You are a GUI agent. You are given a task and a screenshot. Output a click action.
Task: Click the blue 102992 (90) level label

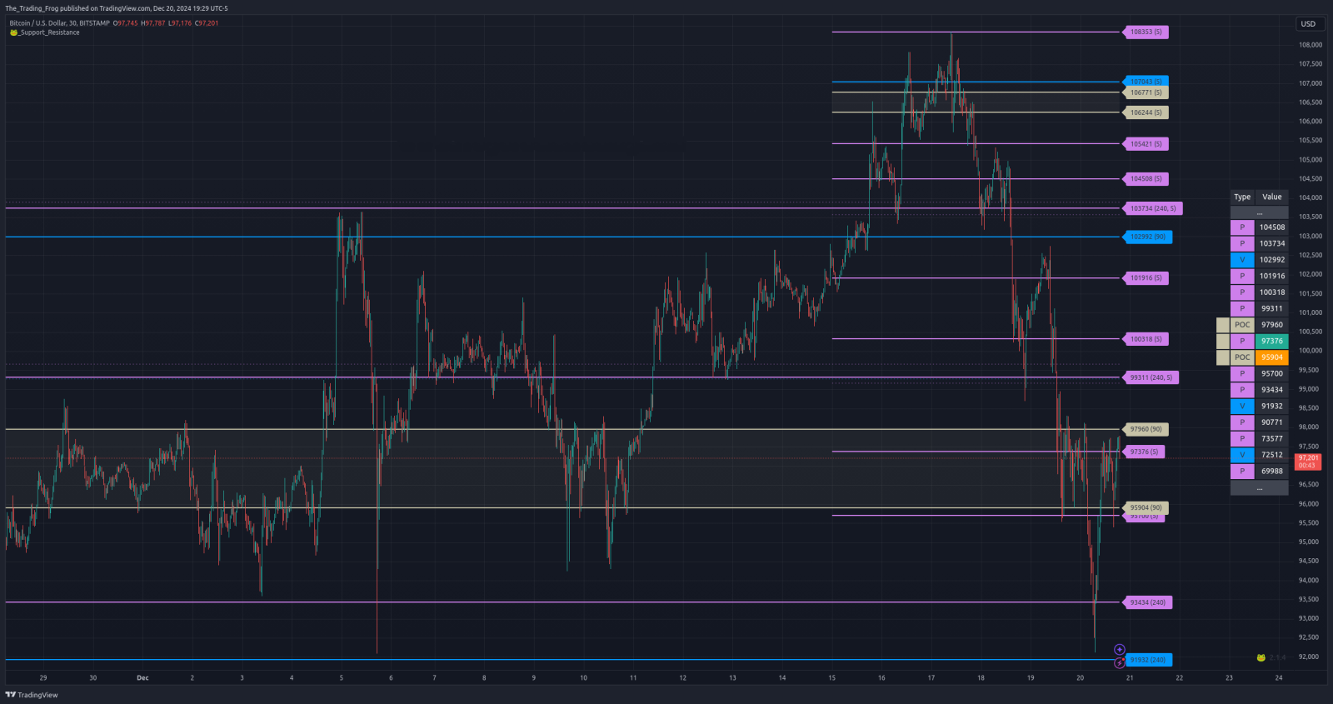[x=1147, y=237]
